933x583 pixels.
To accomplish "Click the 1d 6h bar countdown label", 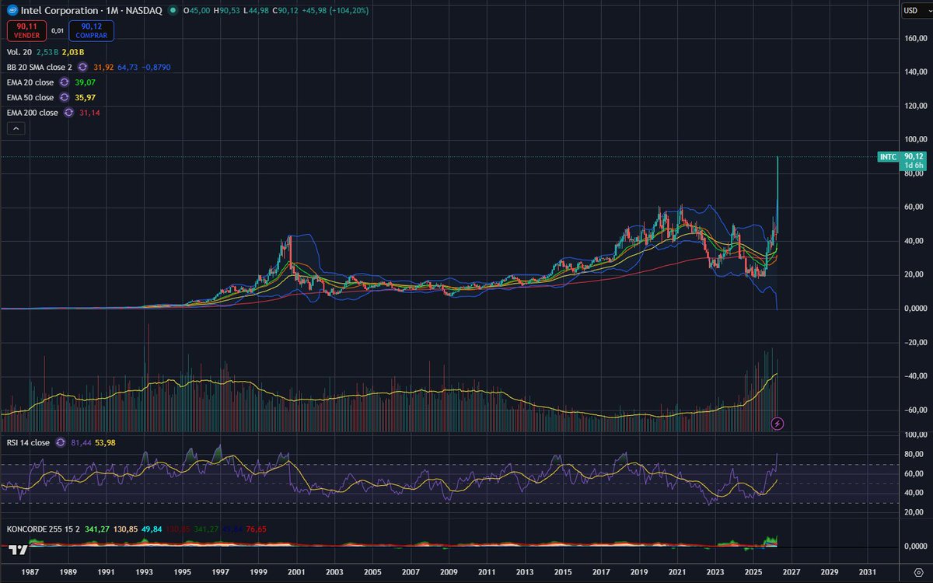I will click(x=912, y=166).
